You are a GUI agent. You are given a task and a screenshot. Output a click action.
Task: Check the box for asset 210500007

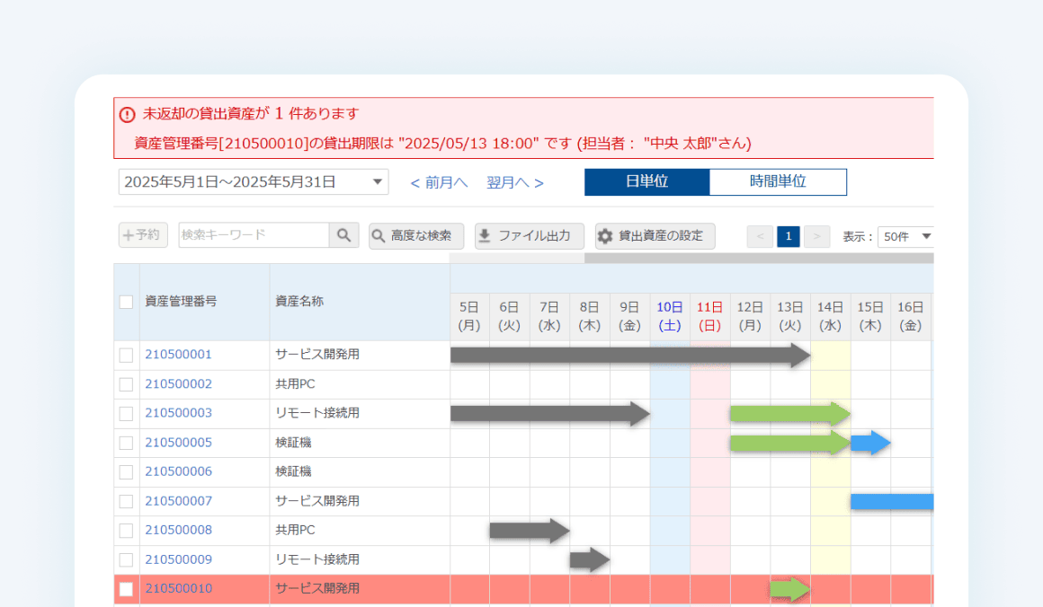[x=126, y=501]
